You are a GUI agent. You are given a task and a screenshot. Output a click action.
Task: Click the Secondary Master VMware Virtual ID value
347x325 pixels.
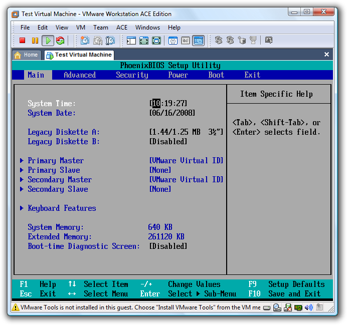[x=186, y=179]
